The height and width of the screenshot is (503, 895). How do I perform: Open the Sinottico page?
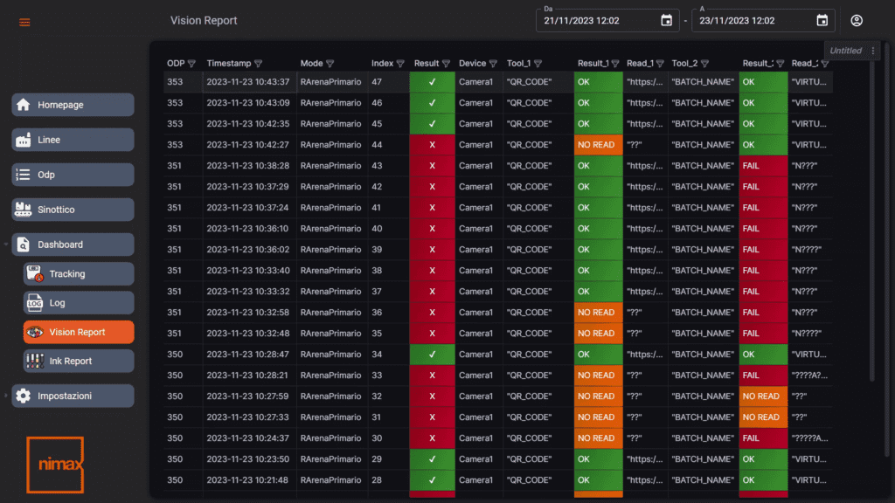73,210
